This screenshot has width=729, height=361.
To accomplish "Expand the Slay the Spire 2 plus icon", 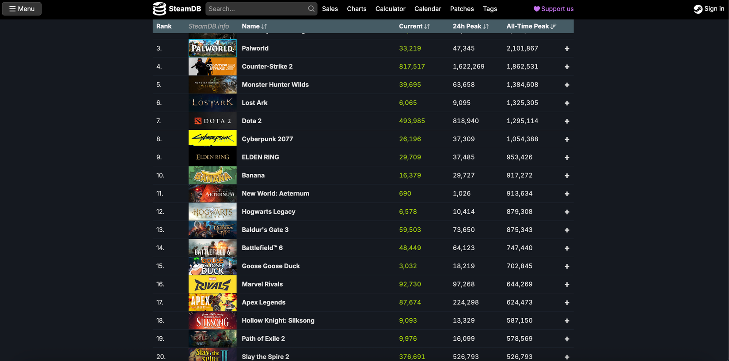I will [x=567, y=357].
